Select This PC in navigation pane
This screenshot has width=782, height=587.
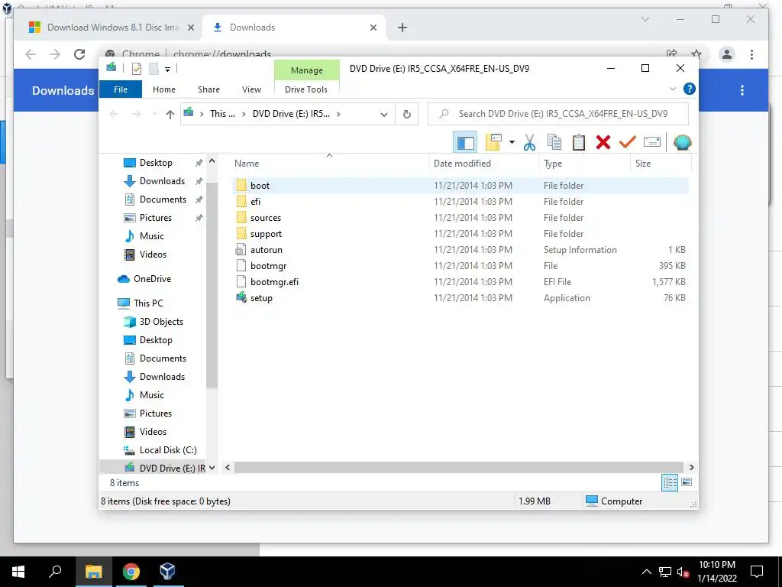pos(148,303)
